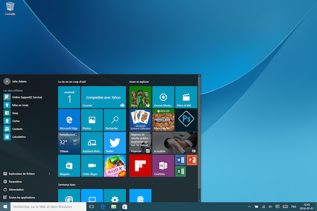The width and height of the screenshot is (317, 211).
Task: Open the Courrier mail tile
Action: pyautogui.click(x=104, y=97)
